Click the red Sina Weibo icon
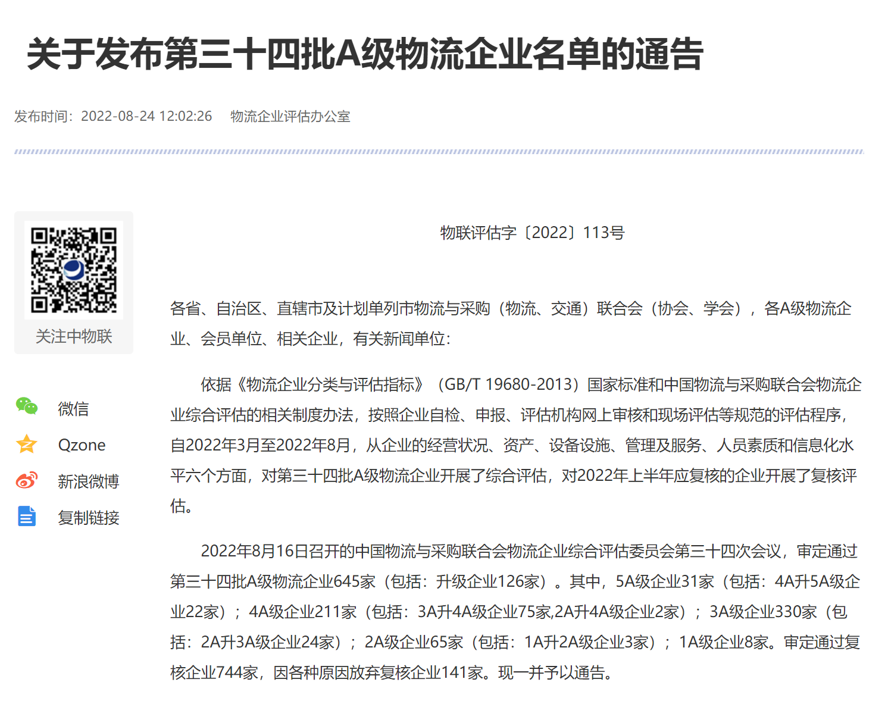885x704 pixels. [x=27, y=480]
